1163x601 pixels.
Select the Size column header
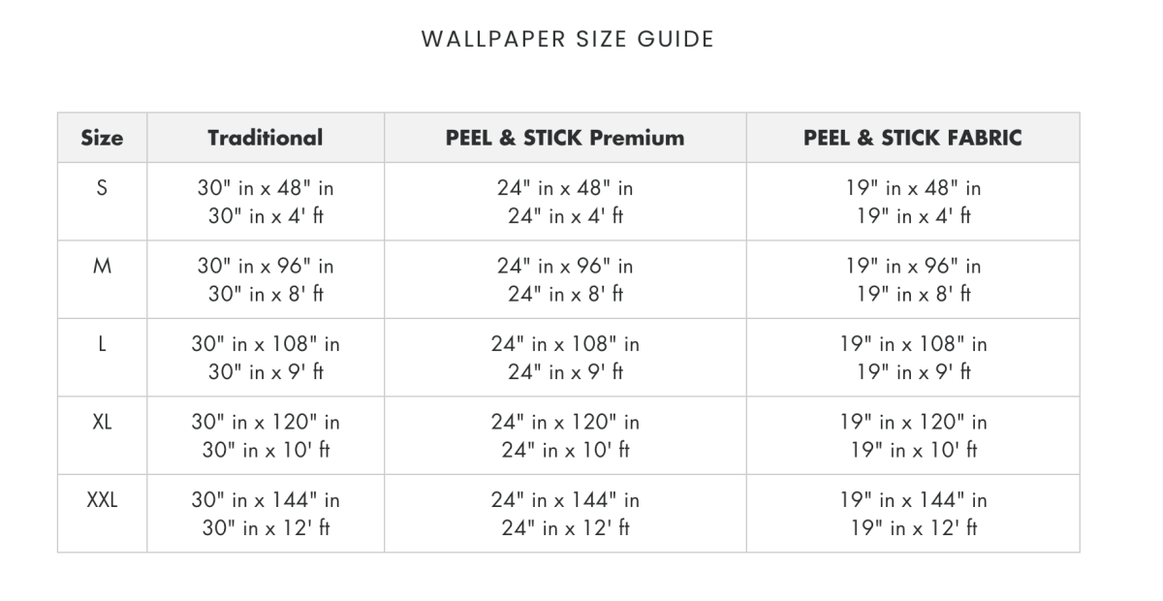click(102, 138)
